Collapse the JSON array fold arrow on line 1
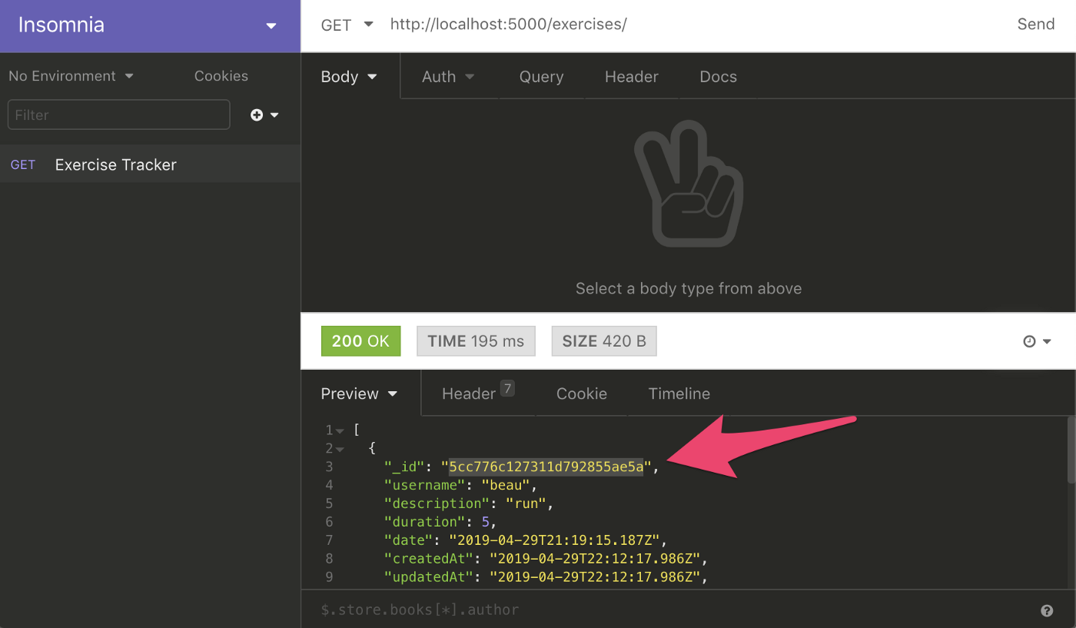The image size is (1076, 628). 340,430
